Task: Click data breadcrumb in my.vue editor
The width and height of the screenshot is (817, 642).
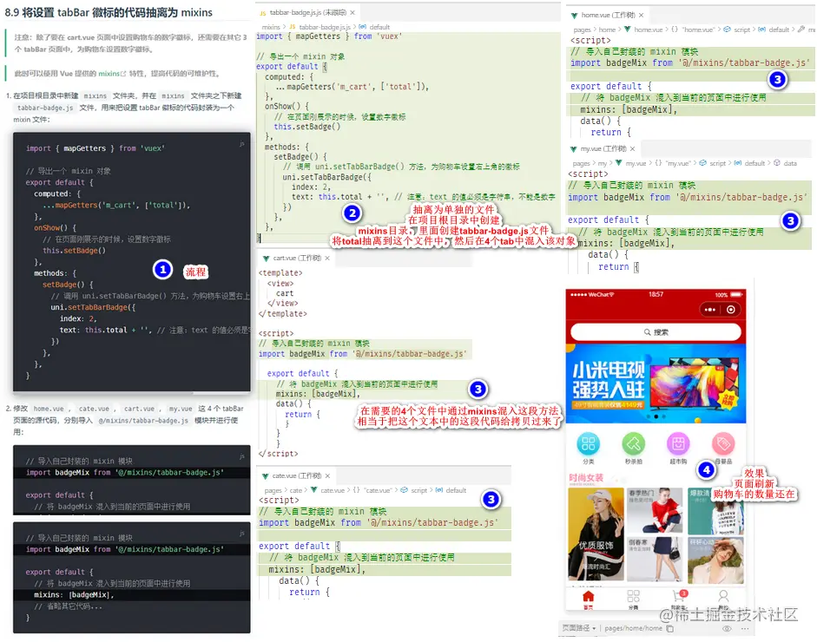Action: pos(790,163)
